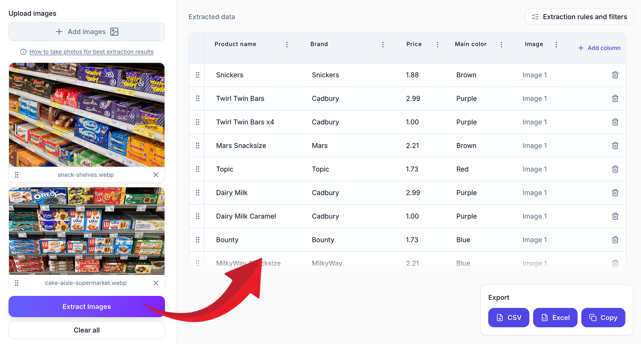Image resolution: width=641 pixels, height=344 pixels.
Task: Remove the Bounty row using trash icon
Action: (615, 240)
